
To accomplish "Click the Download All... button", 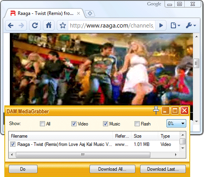I will tap(112, 169).
